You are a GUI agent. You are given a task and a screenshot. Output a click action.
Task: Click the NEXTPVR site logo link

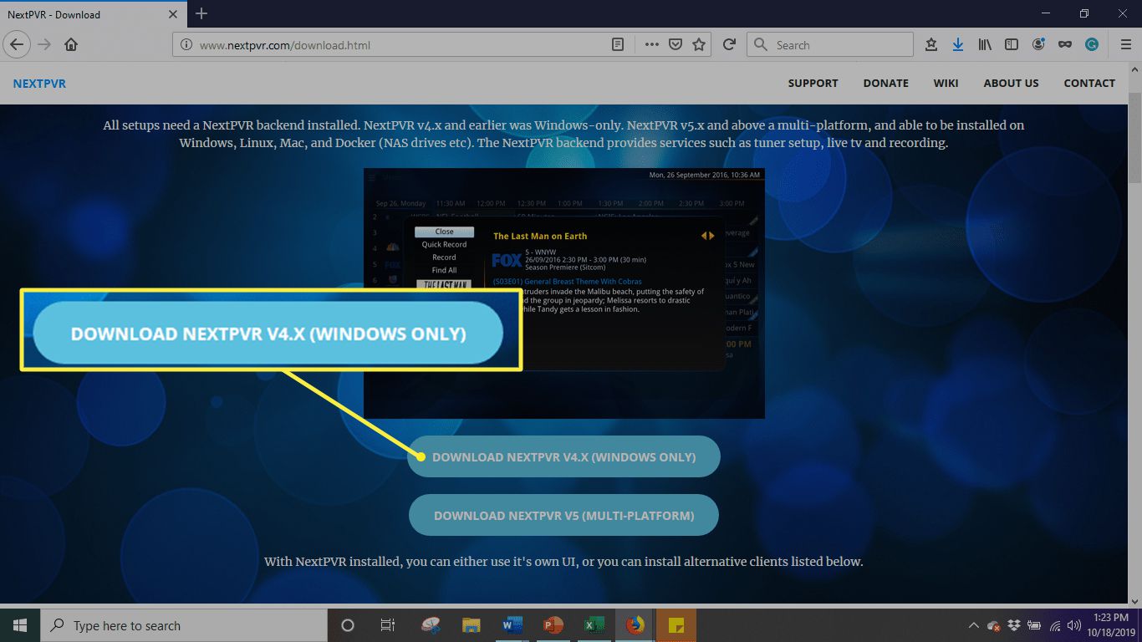tap(39, 84)
